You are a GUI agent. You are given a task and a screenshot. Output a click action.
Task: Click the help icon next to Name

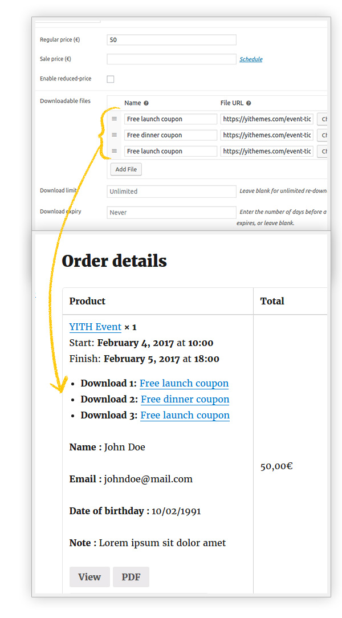click(146, 103)
